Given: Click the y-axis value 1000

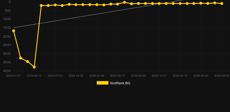Looking at the screenshot, I should 7,19.
